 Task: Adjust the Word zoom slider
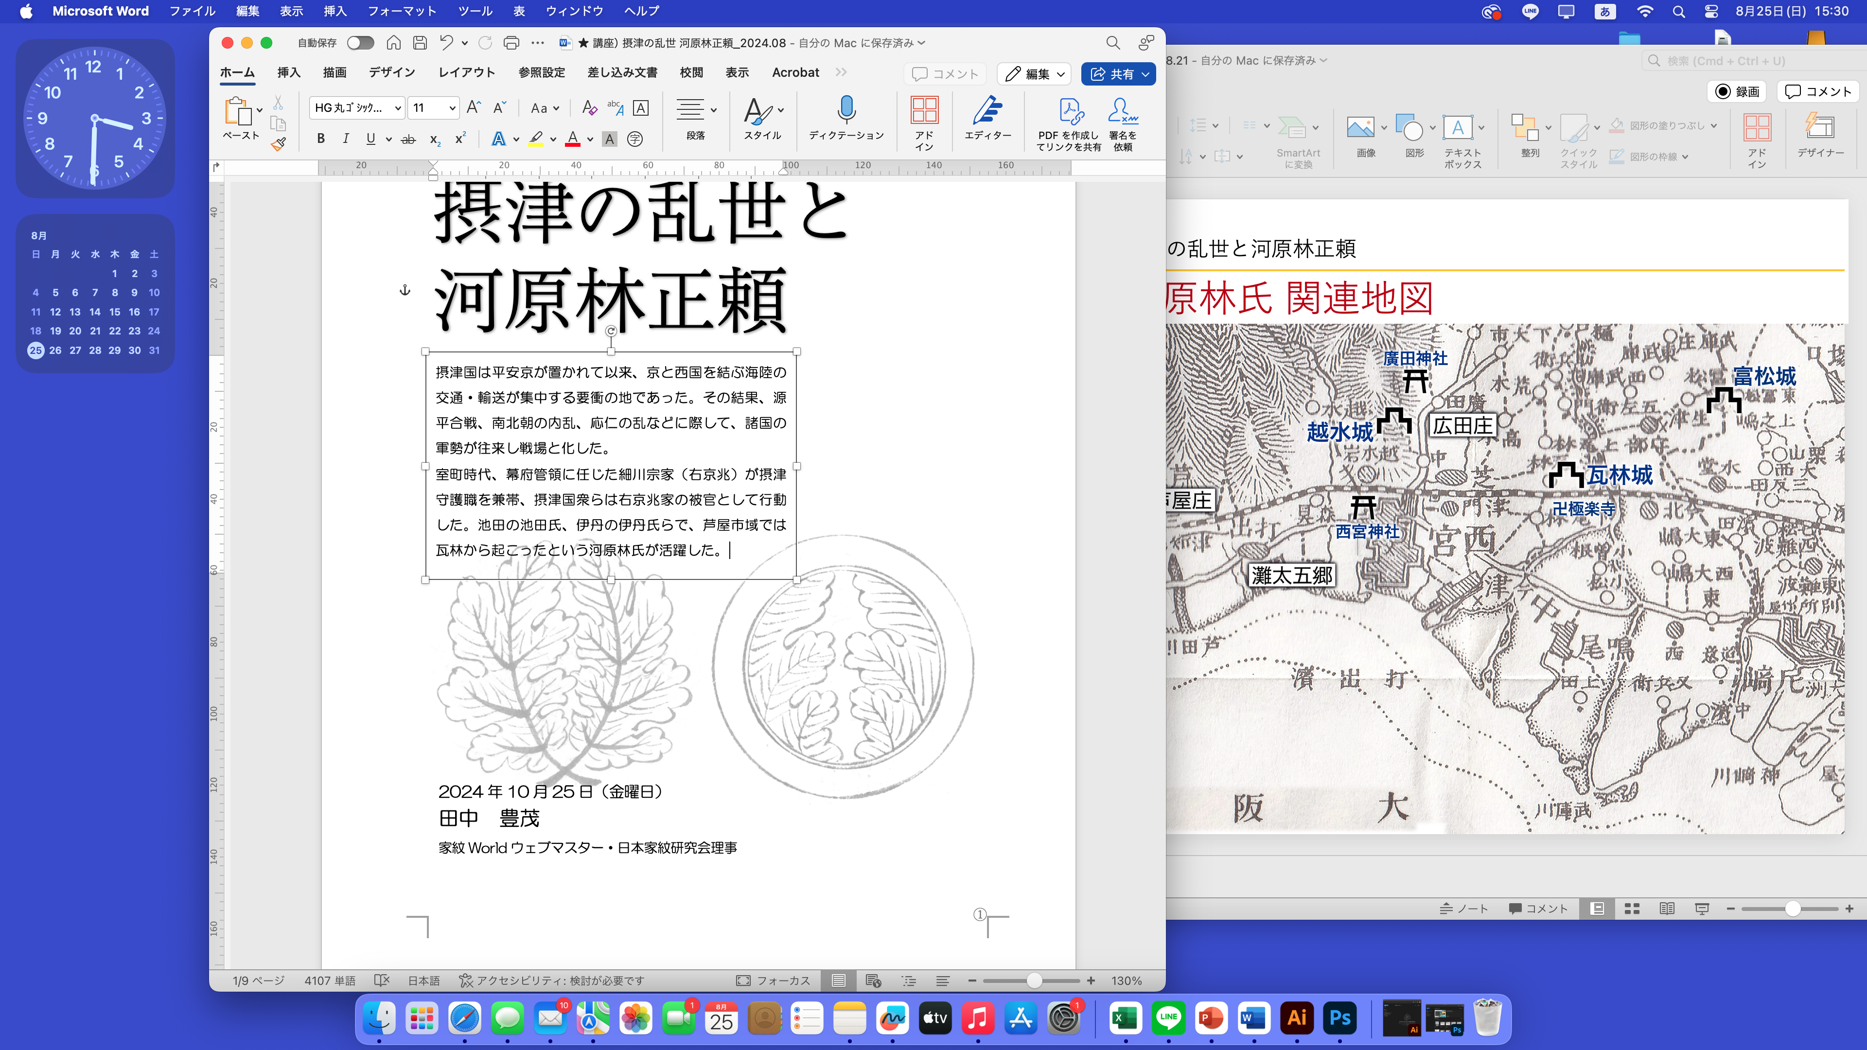[x=1034, y=980]
